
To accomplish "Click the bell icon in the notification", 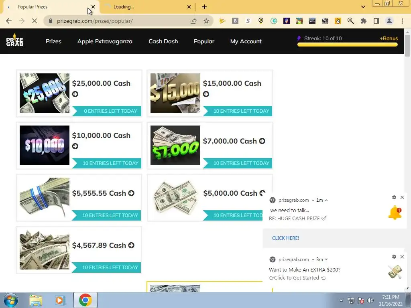I will 395,213.
